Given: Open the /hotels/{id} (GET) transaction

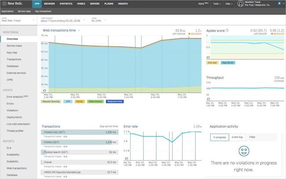Looking at the screenshot, I should [80, 132].
